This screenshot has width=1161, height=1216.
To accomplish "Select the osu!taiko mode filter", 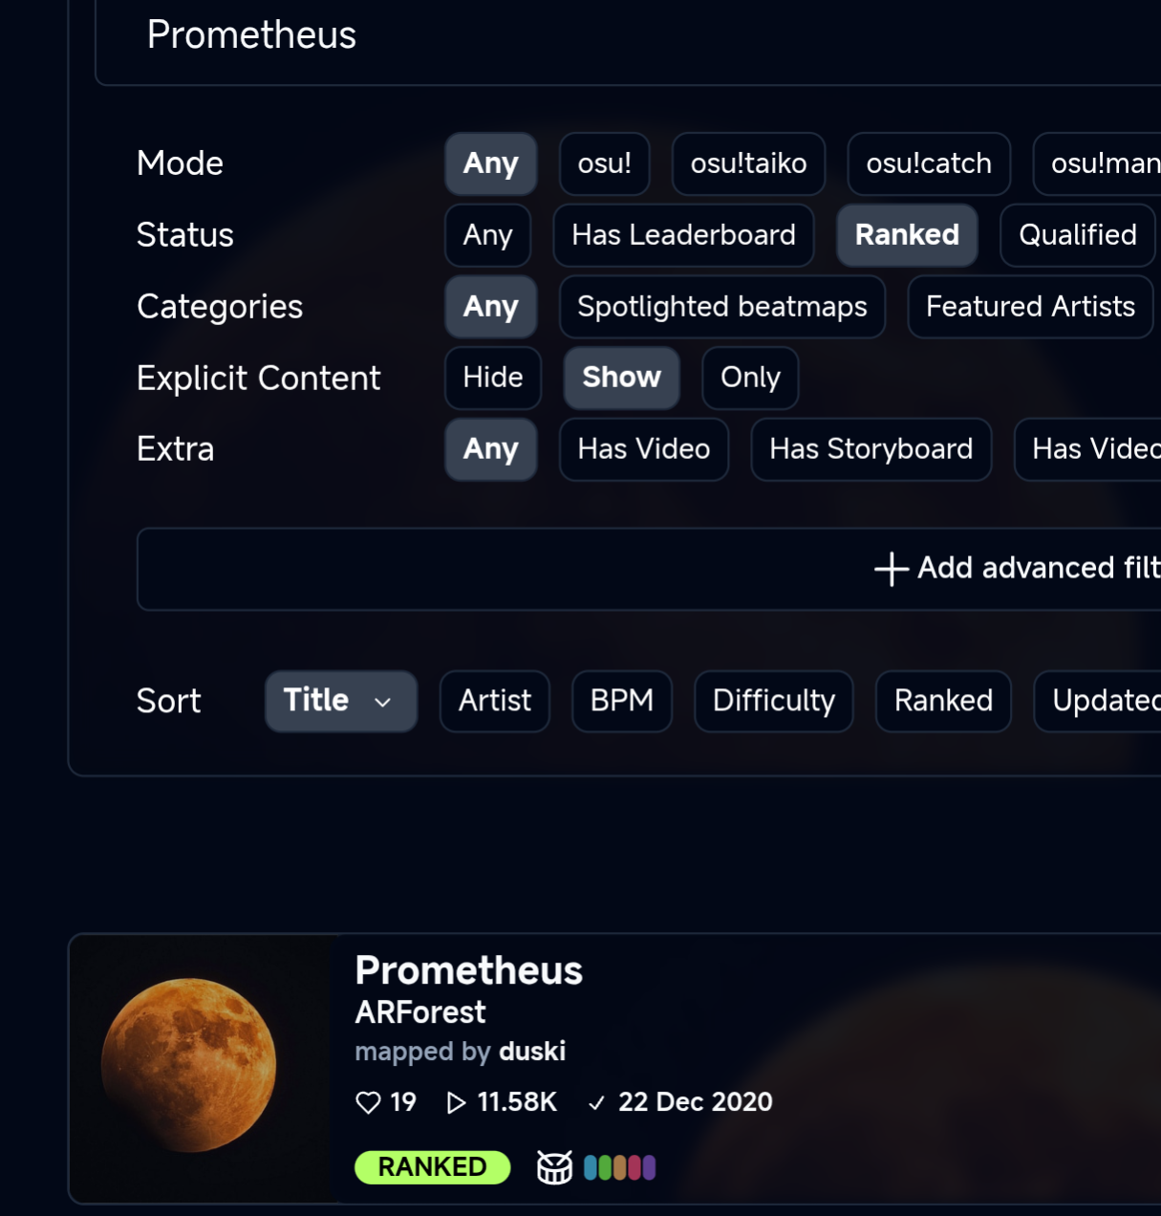I will [748, 163].
